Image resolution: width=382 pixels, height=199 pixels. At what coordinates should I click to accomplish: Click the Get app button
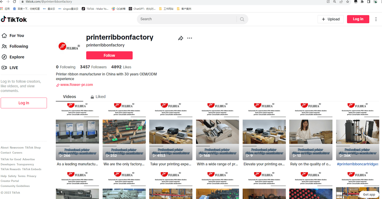(x=369, y=194)
